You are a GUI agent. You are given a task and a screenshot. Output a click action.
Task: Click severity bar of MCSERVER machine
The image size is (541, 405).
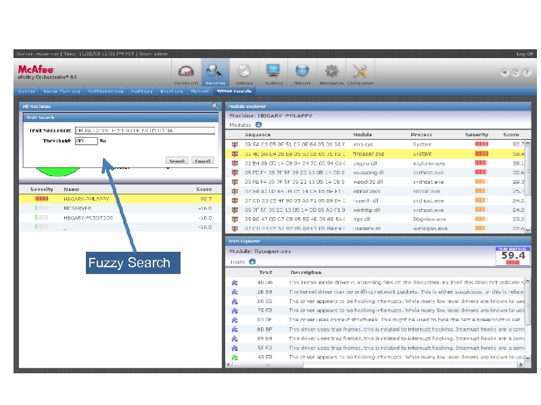click(41, 208)
